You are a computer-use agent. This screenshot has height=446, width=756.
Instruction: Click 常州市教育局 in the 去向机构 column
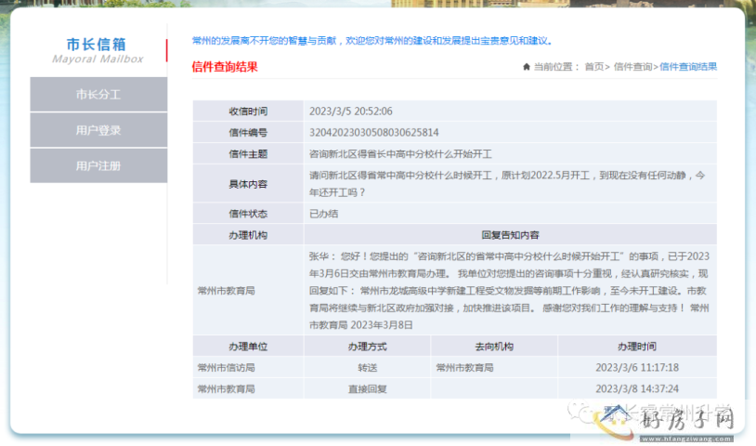[464, 368]
